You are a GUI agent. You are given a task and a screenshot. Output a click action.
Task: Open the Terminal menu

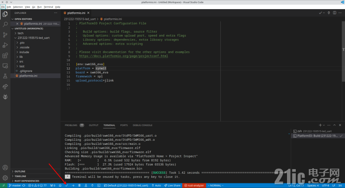coord(48,7)
